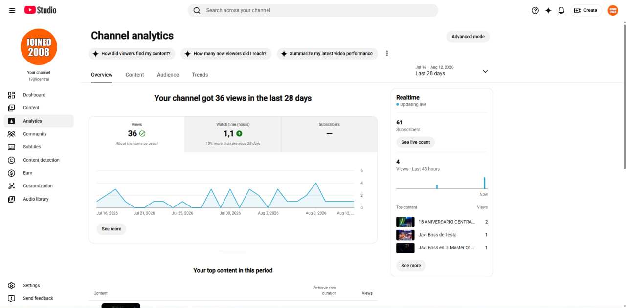This screenshot has height=308, width=626.
Task: Open the notifications bell
Action: (x=561, y=10)
